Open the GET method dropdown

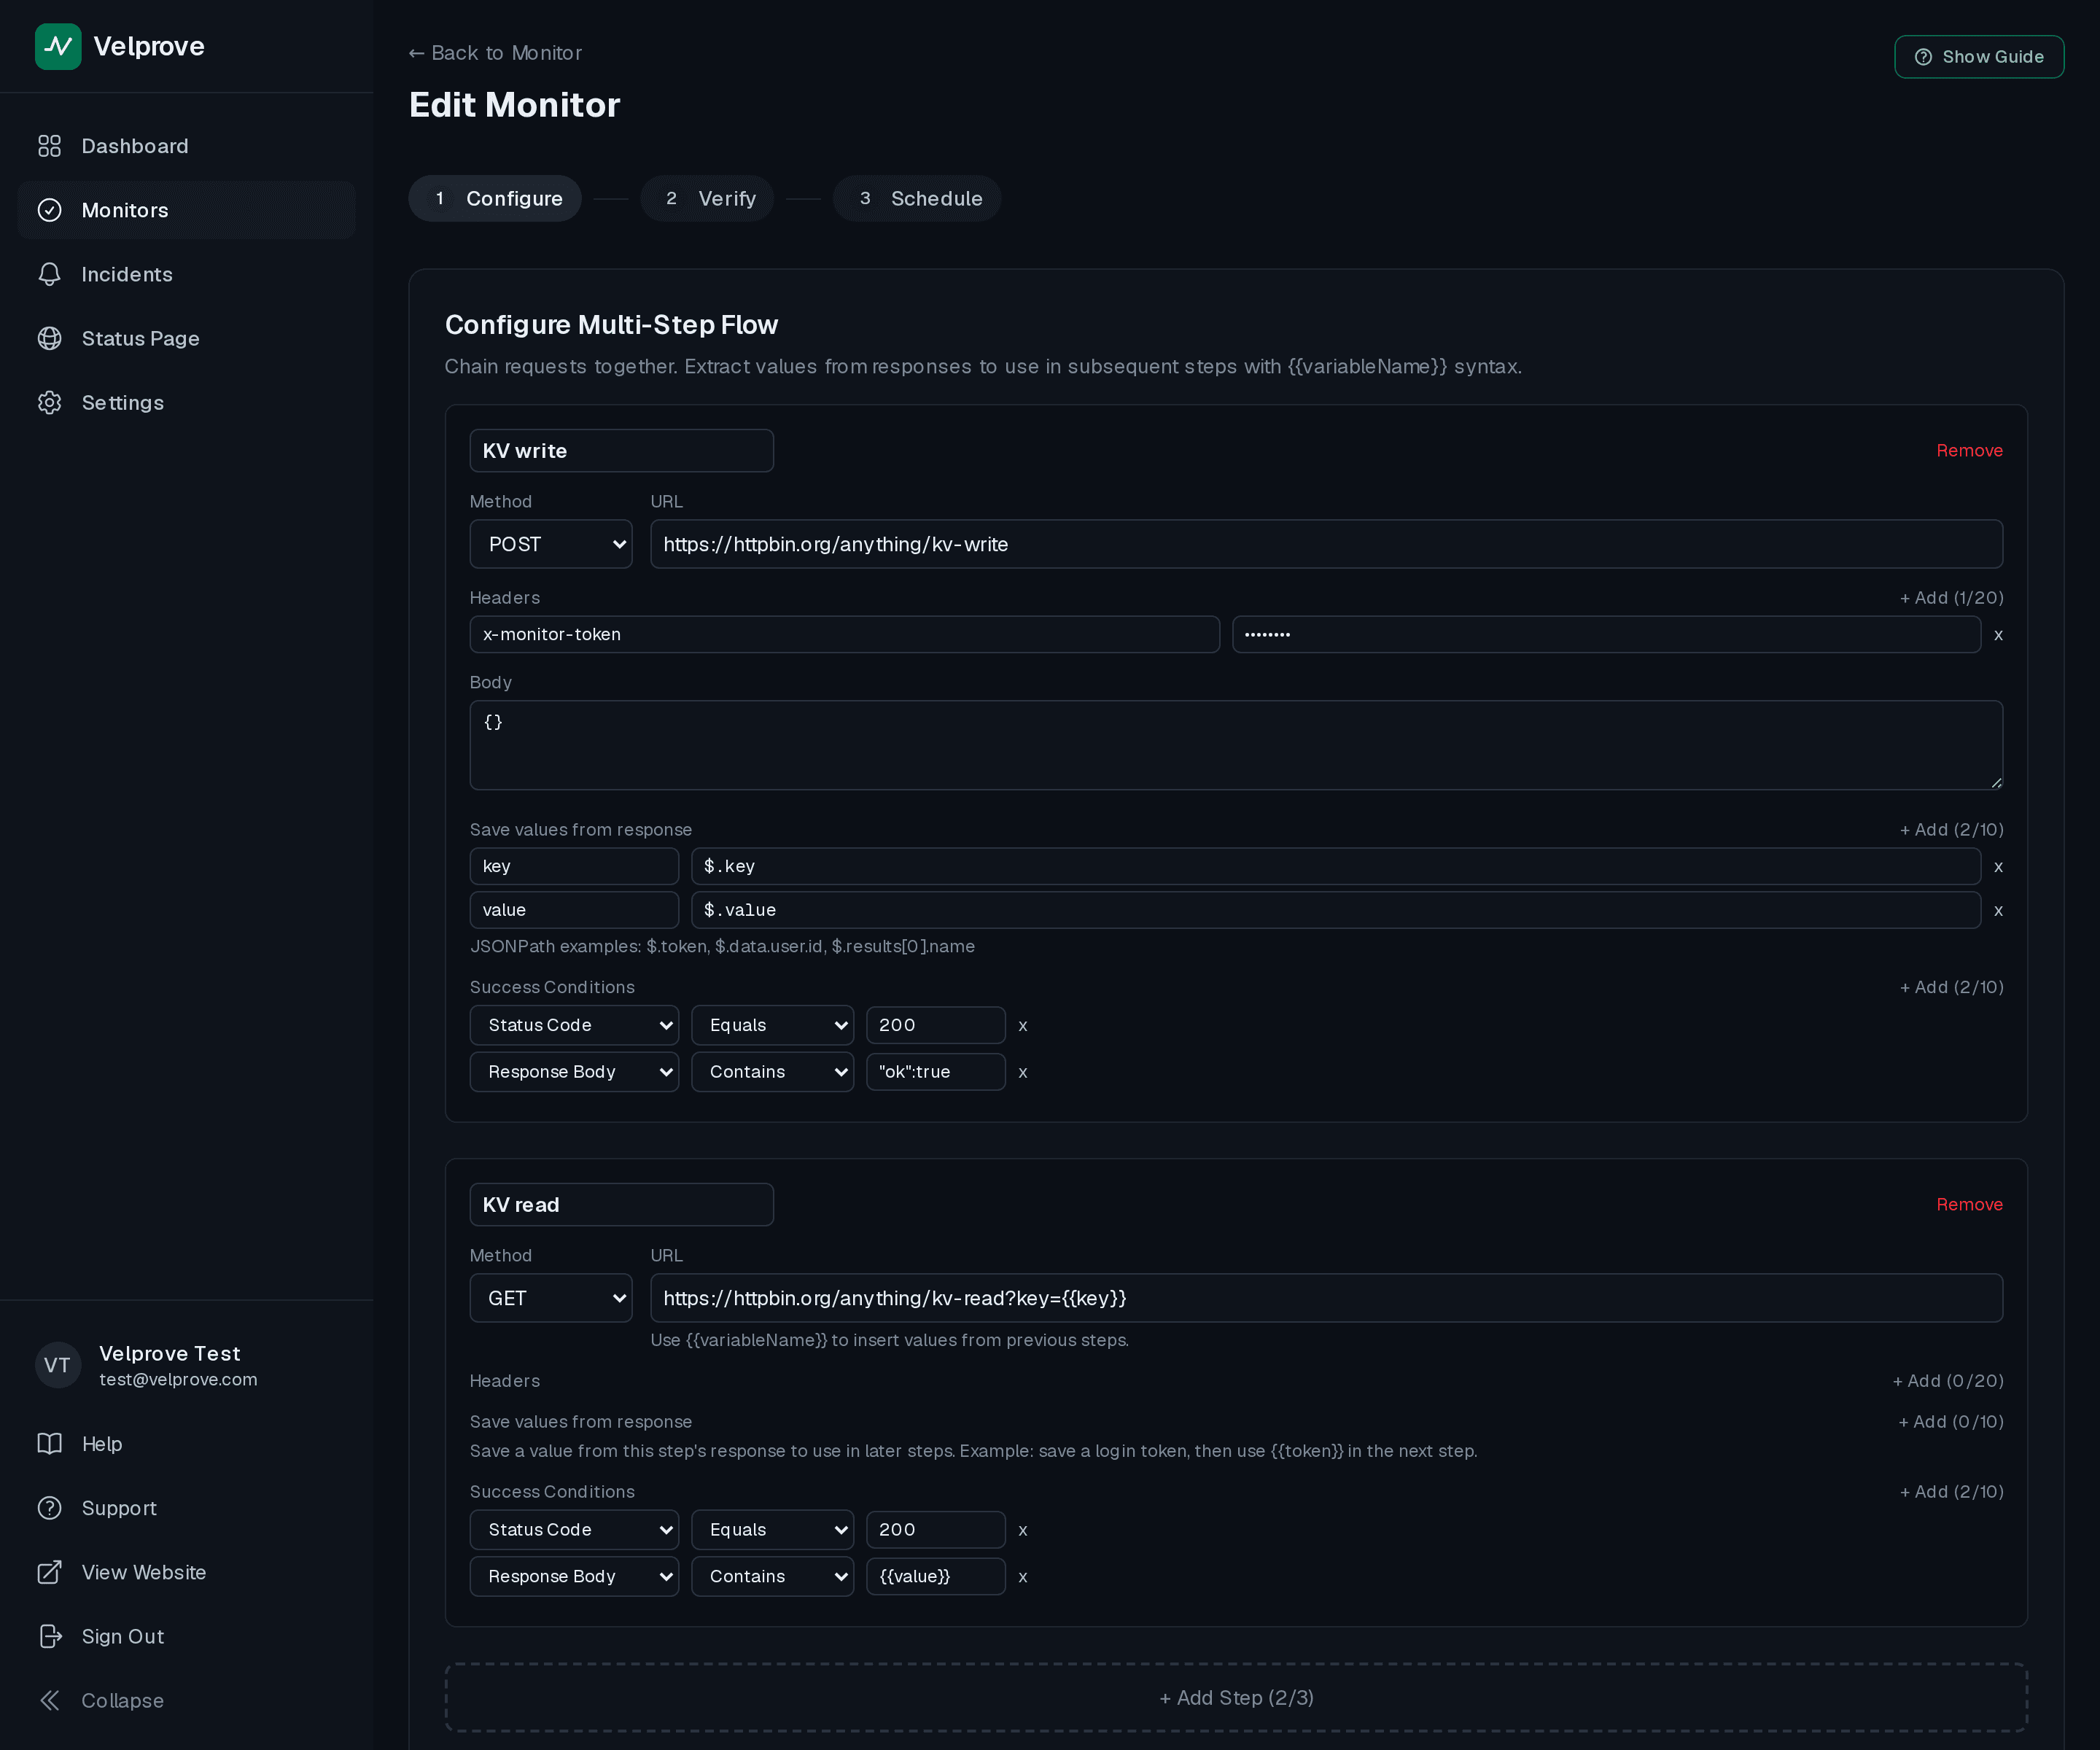point(551,1298)
